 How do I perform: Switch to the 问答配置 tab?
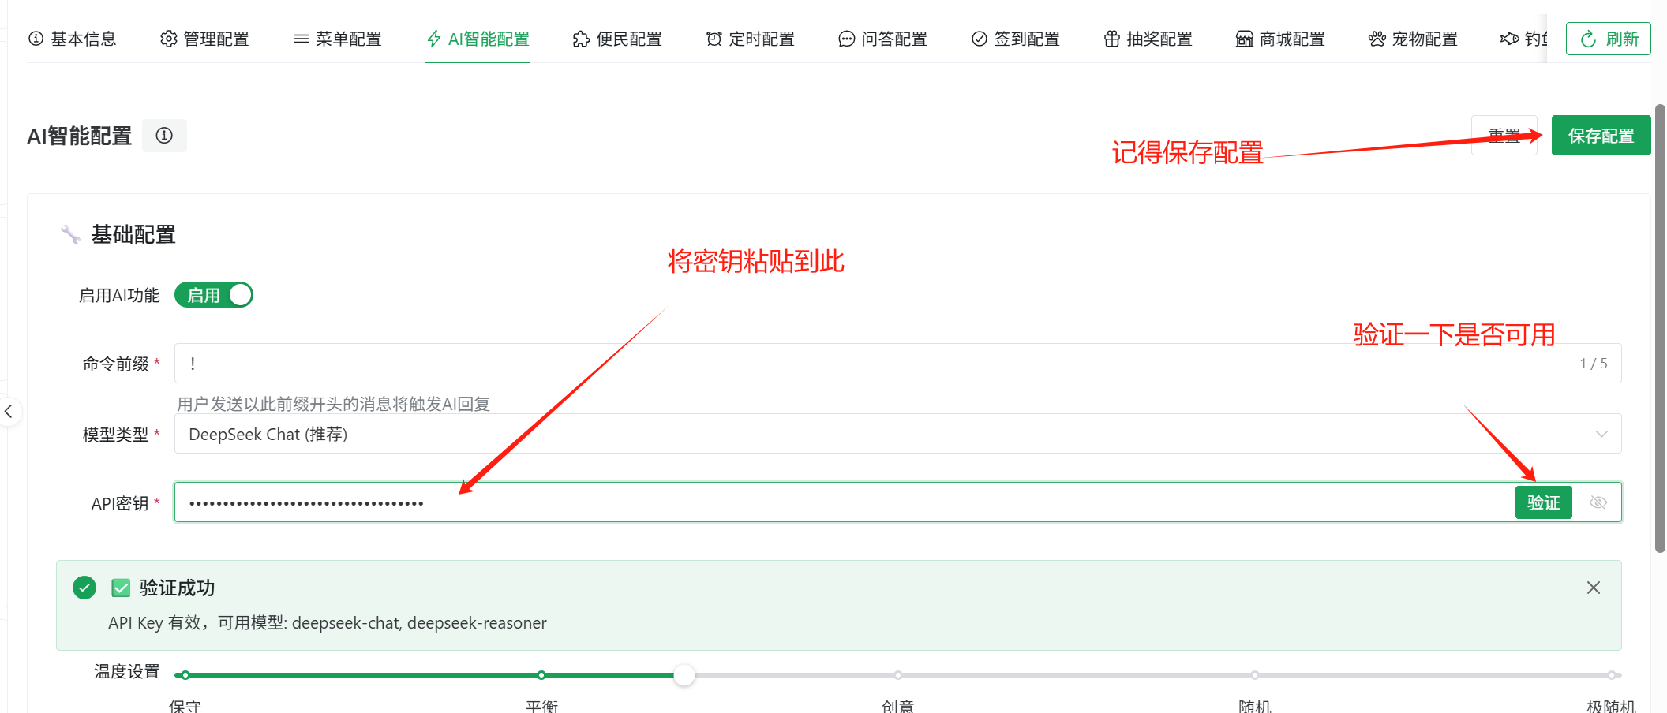coord(882,39)
